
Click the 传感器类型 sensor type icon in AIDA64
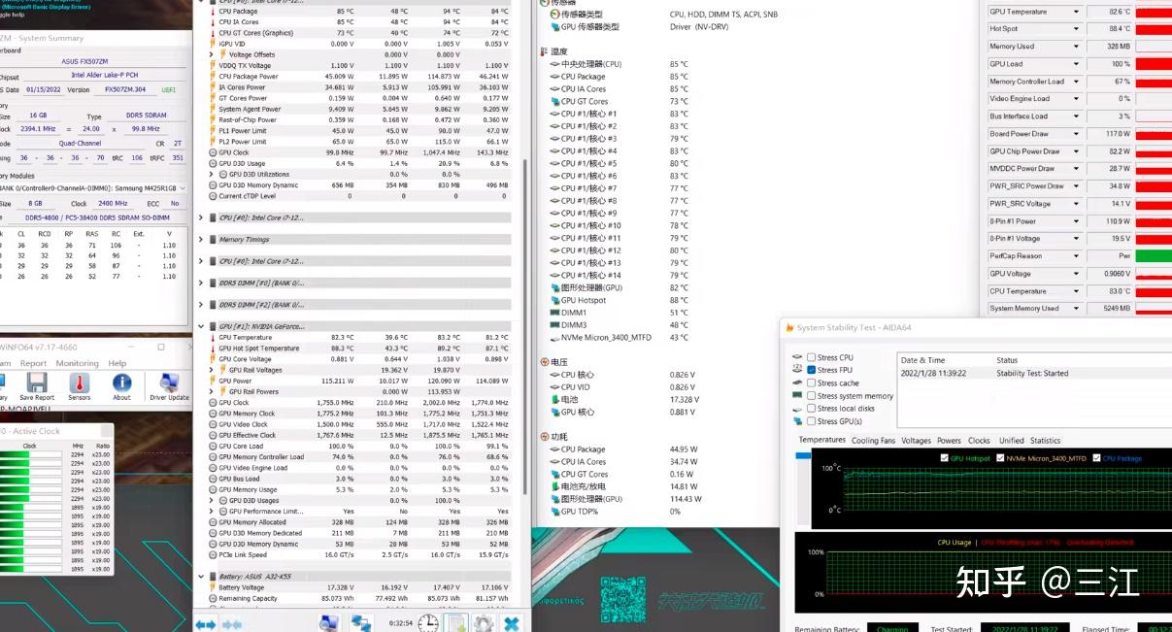click(554, 15)
